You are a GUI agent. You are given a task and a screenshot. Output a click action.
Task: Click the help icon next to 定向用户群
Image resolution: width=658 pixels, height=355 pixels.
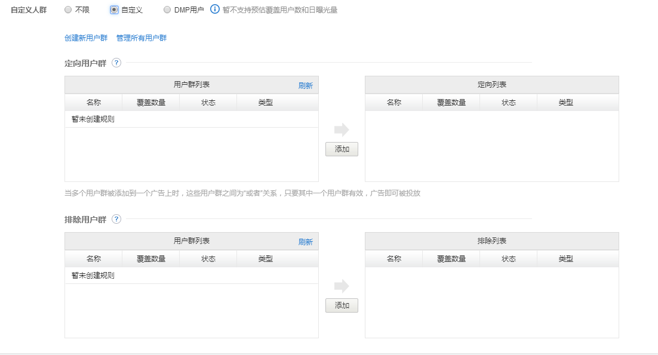tap(116, 63)
